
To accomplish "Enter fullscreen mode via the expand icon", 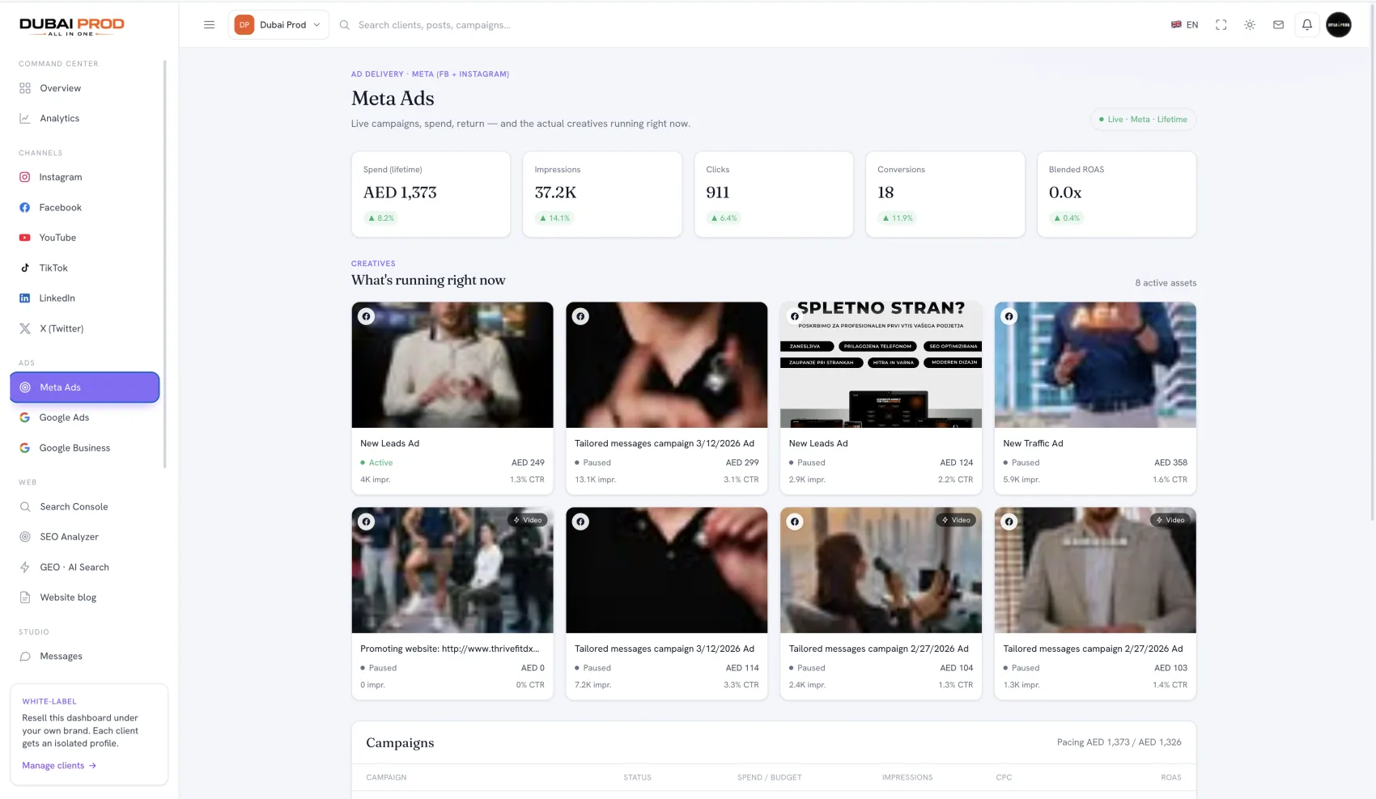I will tap(1221, 25).
